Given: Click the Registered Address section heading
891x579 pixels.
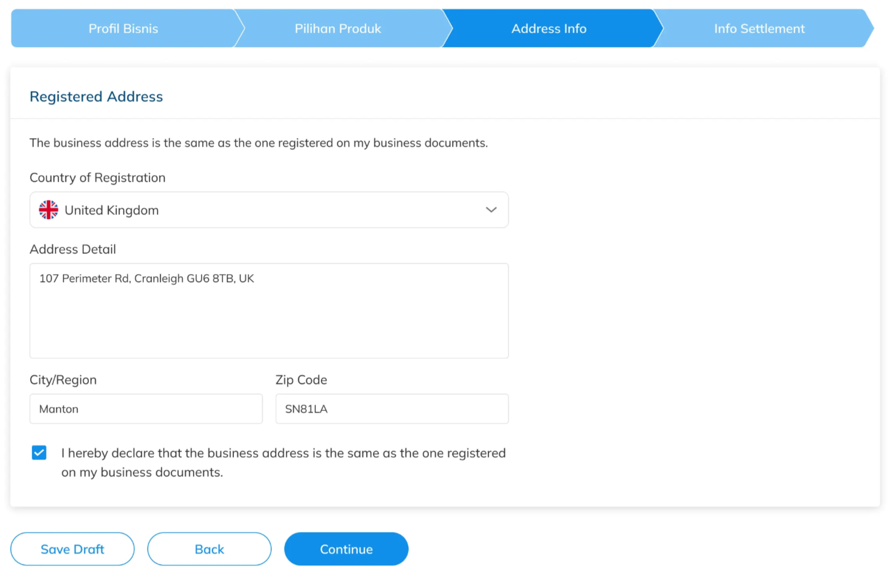Looking at the screenshot, I should pos(96,97).
